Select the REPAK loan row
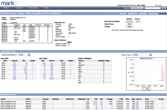The image size is (167, 110). pyautogui.click(x=27, y=39)
